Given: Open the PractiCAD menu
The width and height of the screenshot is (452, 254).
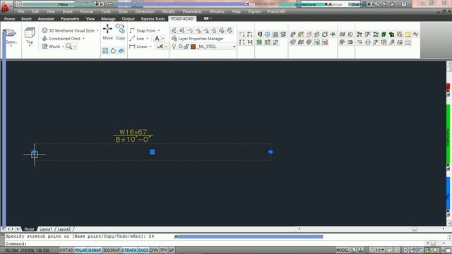Looking at the screenshot, I should [276, 11].
